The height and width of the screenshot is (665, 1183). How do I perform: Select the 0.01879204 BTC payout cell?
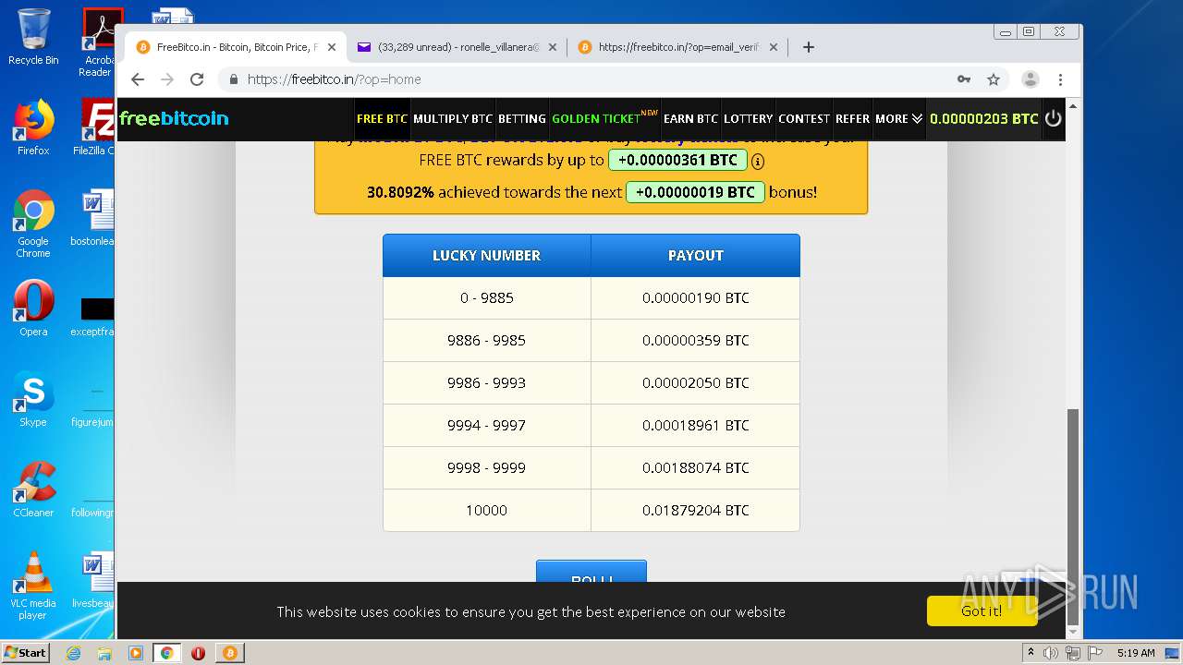(696, 511)
